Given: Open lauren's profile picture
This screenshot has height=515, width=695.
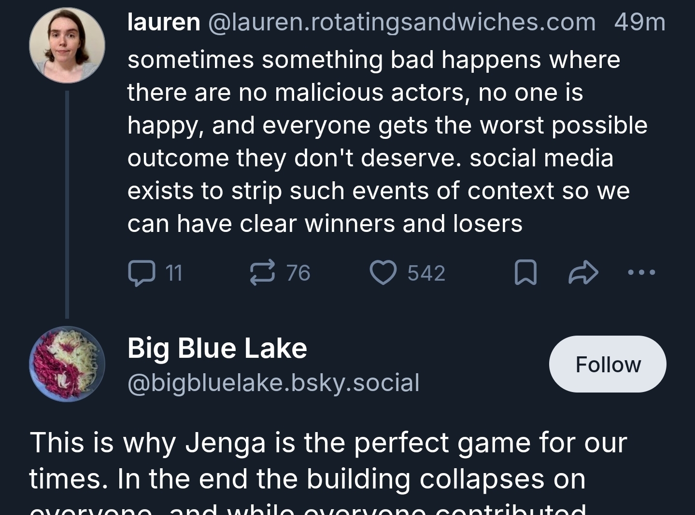Looking at the screenshot, I should point(67,45).
